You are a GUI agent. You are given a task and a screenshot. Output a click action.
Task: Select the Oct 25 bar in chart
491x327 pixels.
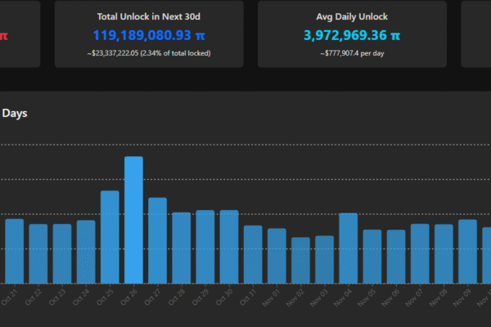pos(110,236)
